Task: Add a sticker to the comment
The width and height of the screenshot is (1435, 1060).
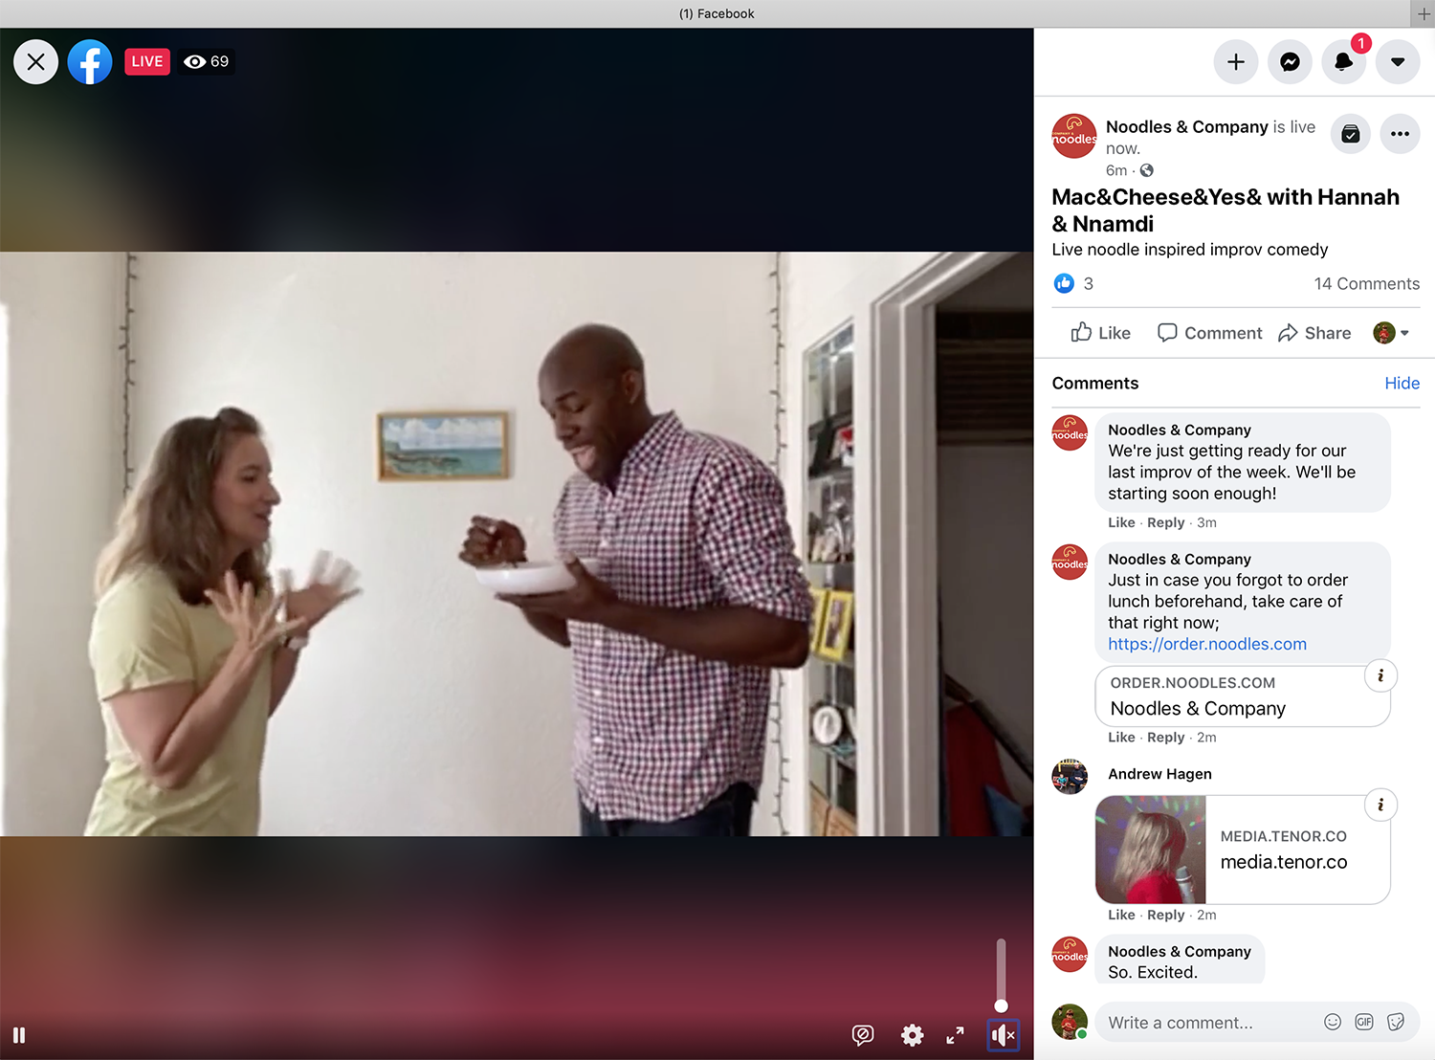Action: click(1396, 1022)
